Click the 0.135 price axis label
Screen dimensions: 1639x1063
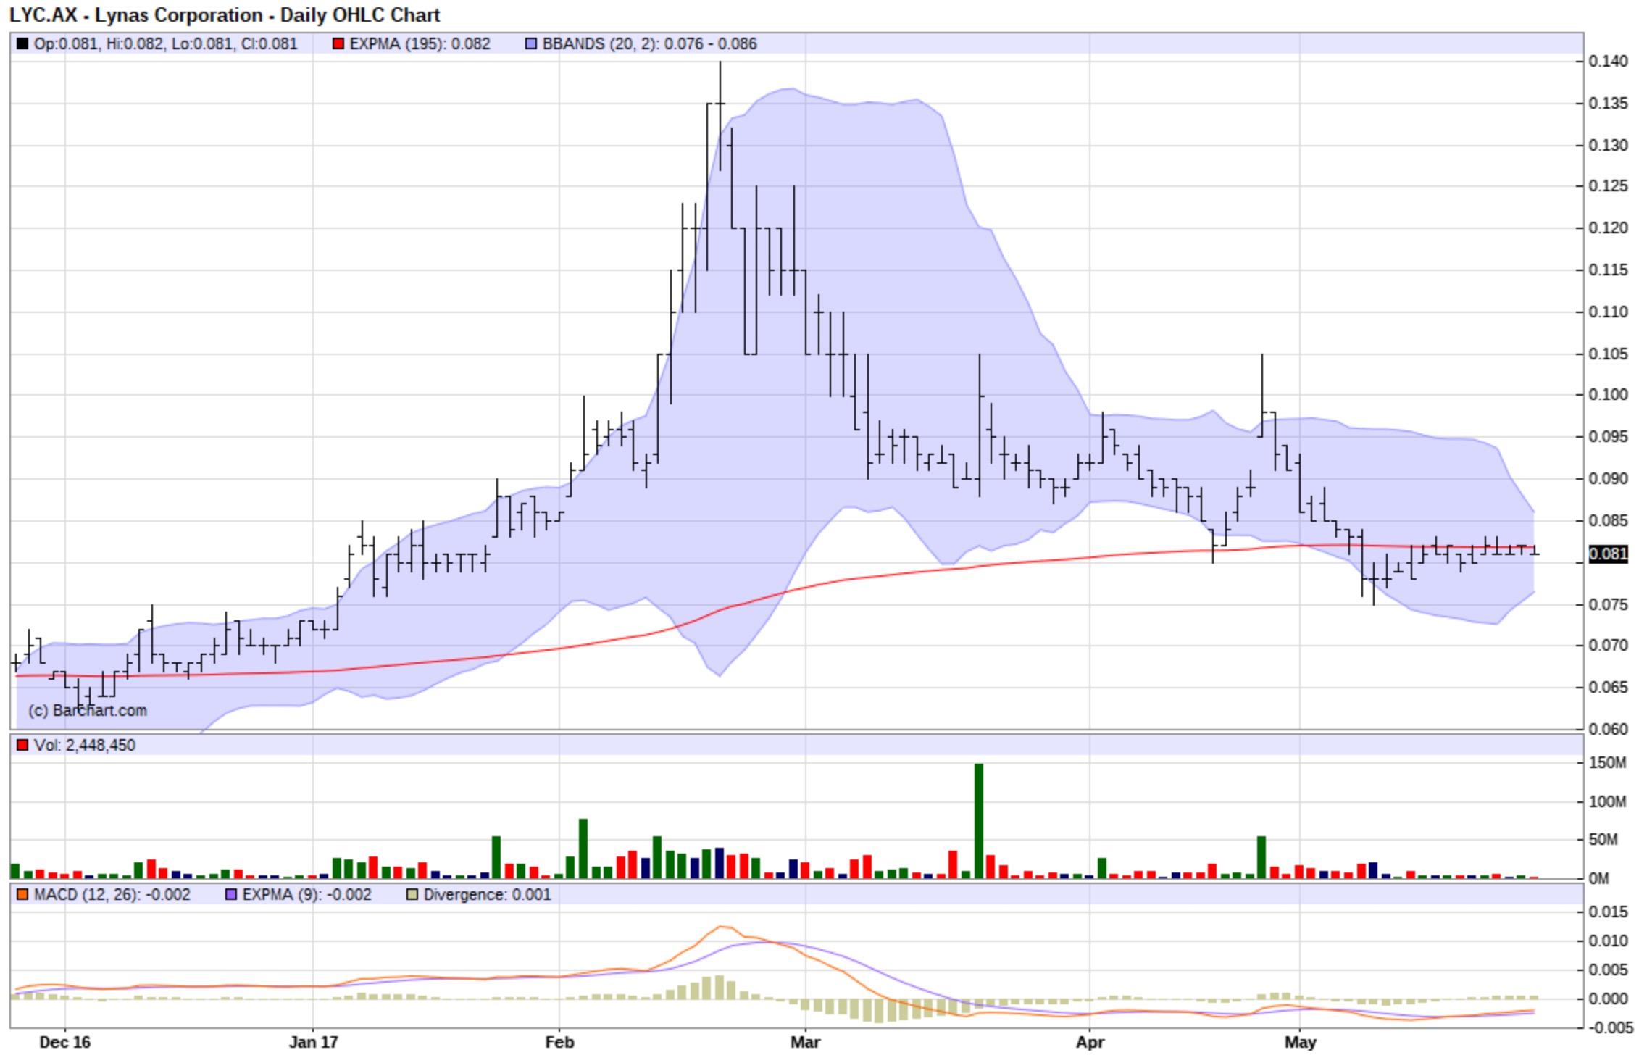coord(1609,104)
